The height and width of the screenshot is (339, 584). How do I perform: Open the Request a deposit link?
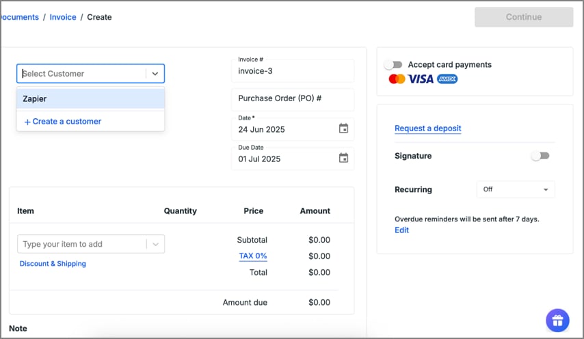[x=428, y=128]
